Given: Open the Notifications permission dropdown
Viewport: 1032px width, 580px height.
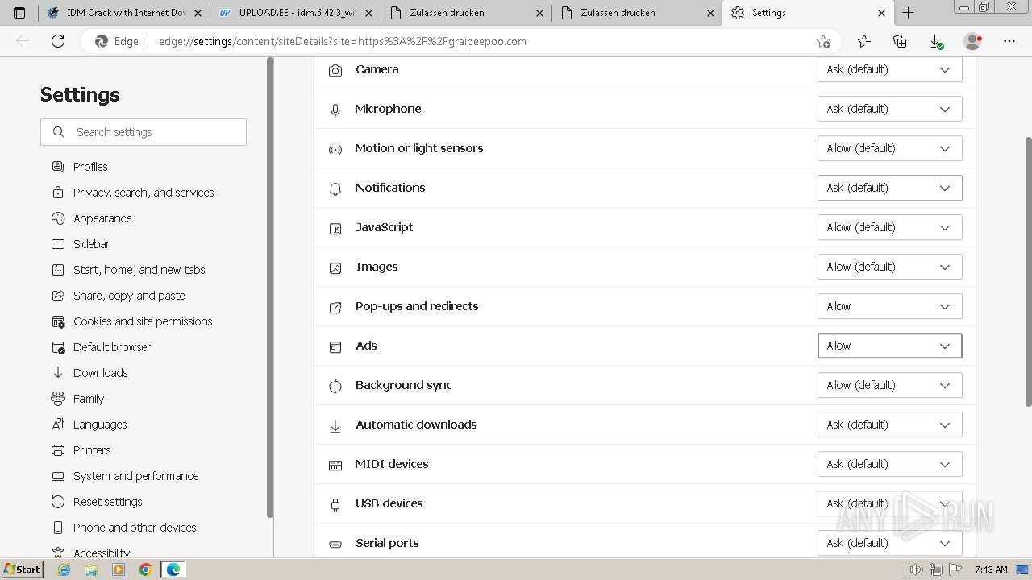Looking at the screenshot, I should click(889, 188).
